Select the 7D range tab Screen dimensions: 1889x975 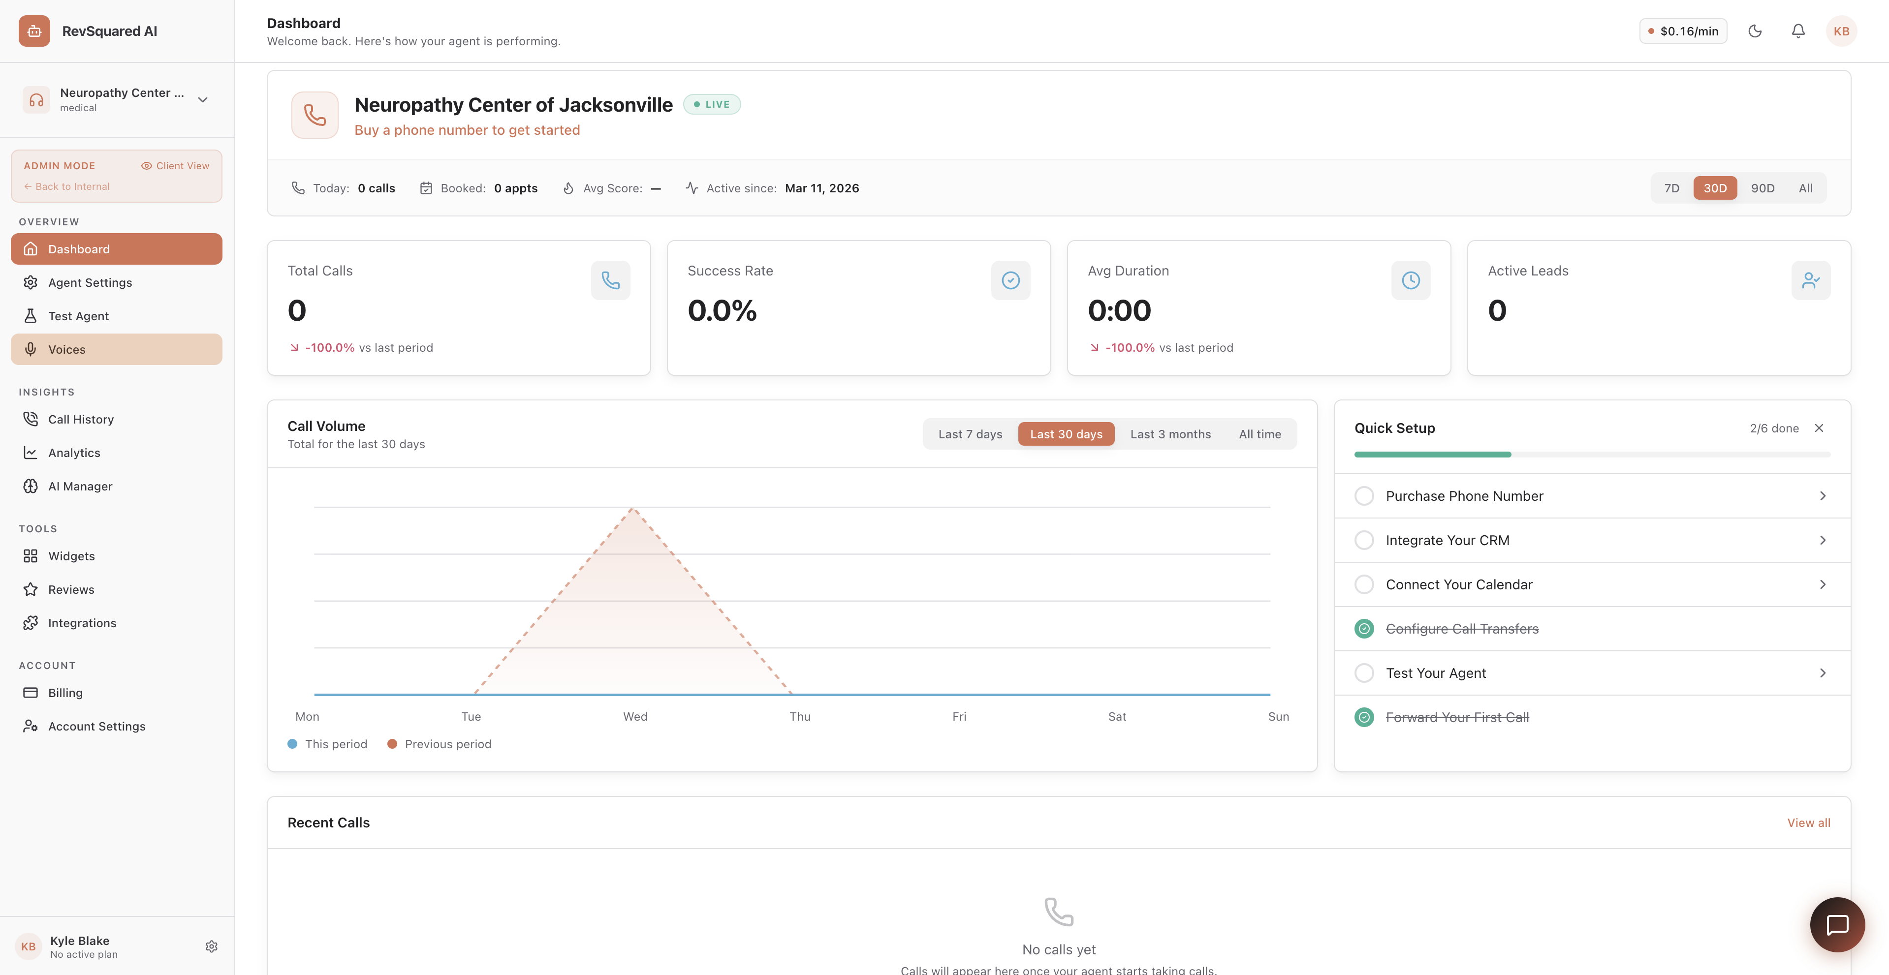pos(1672,188)
